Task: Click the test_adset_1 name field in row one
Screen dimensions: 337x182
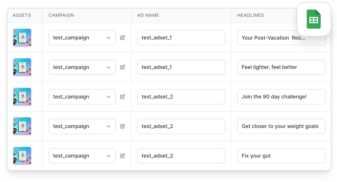Action: (x=181, y=38)
